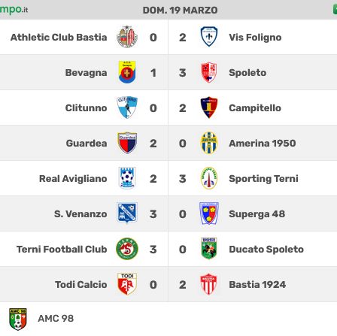Image resolution: width=337 pixels, height=336 pixels.
Task: Select the Todi Calcio crest
Action: pos(127,284)
